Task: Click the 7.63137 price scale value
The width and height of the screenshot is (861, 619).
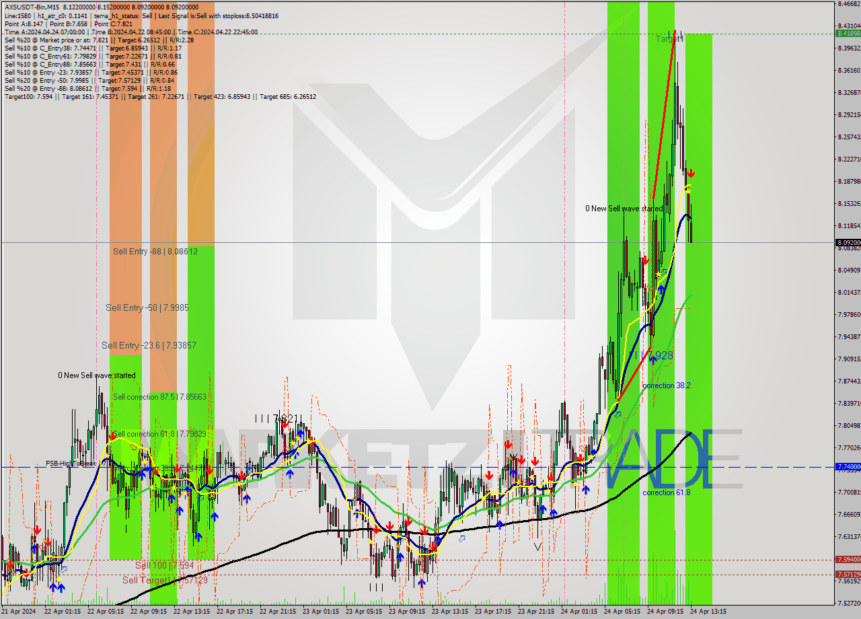Action: [x=849, y=536]
